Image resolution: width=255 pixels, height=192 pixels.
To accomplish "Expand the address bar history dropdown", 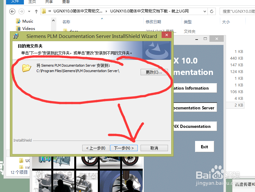I will pyautogui.click(x=205, y=11).
